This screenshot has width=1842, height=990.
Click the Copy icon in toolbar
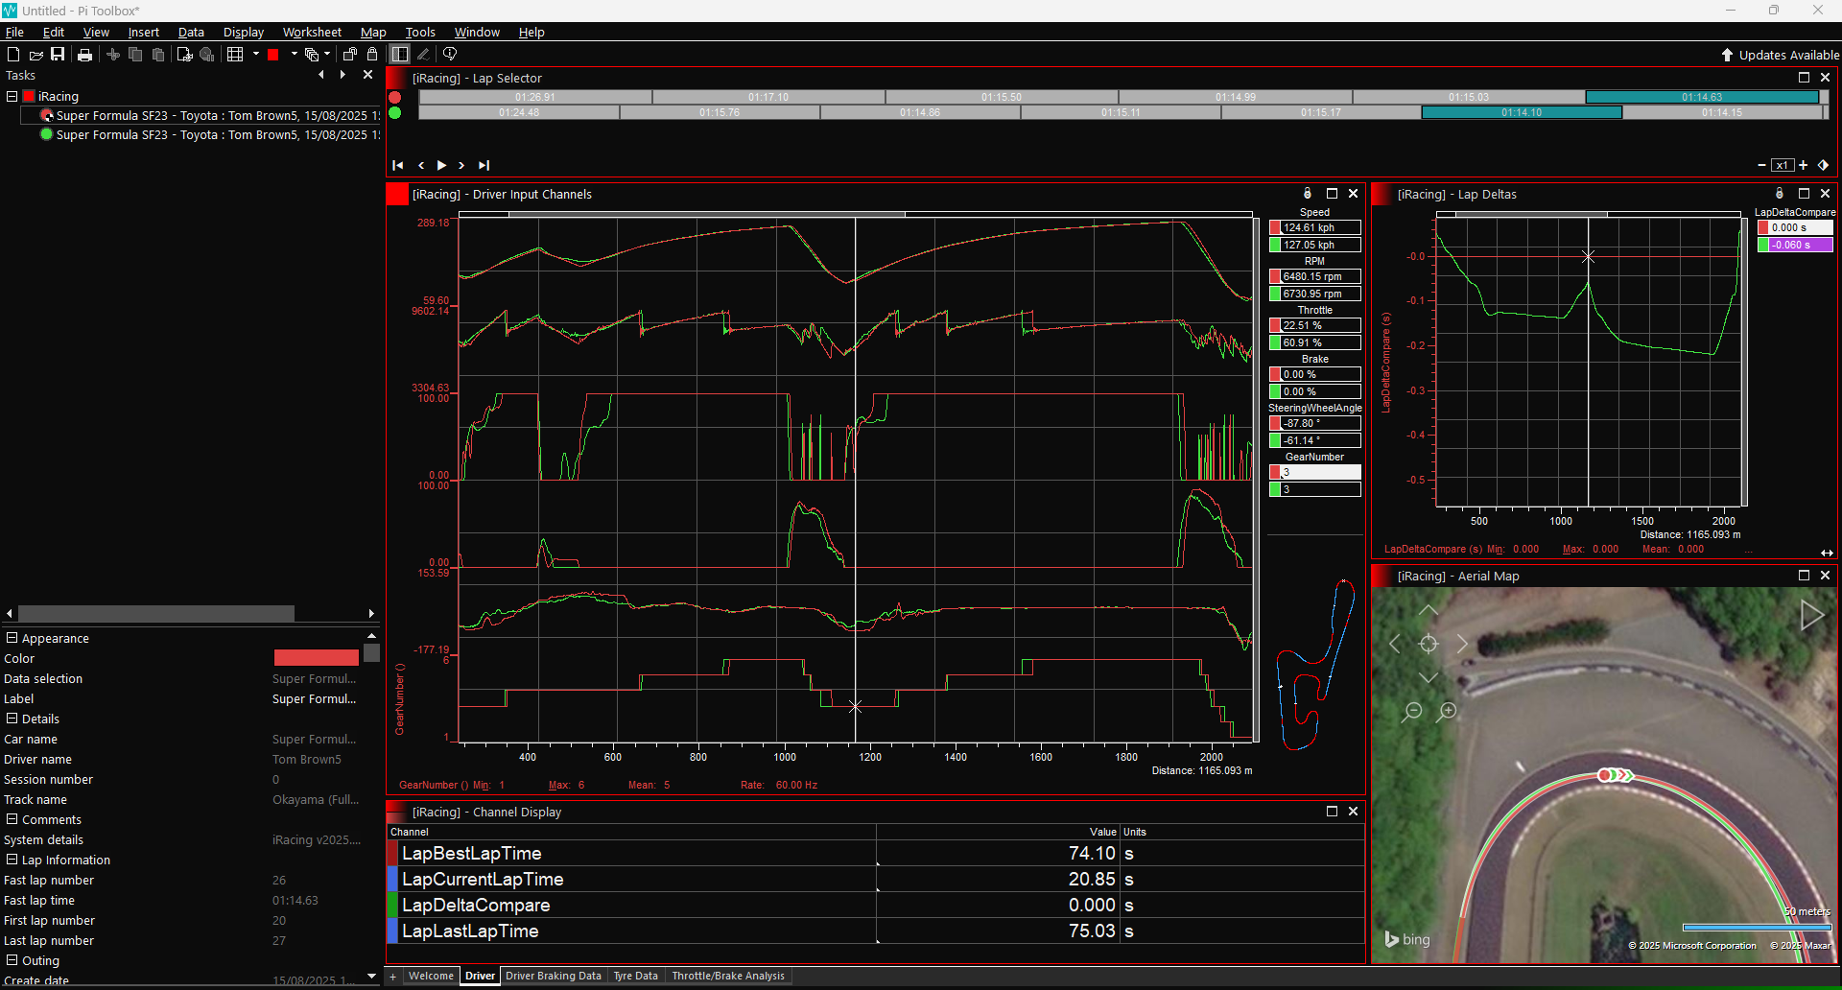(x=135, y=55)
